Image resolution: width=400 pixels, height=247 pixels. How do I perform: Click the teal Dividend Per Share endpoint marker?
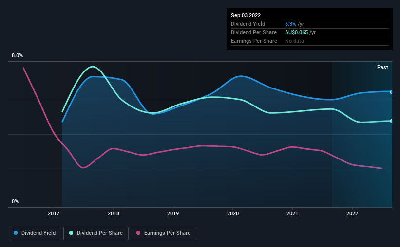[x=391, y=121]
